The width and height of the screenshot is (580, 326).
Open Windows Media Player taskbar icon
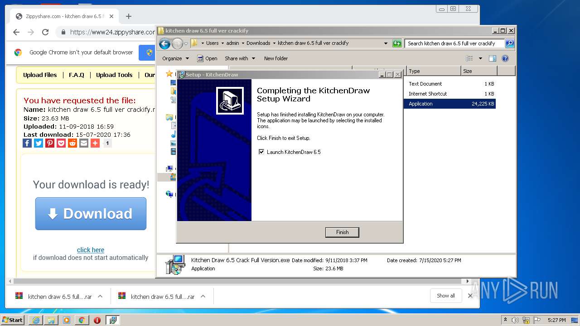point(67,320)
